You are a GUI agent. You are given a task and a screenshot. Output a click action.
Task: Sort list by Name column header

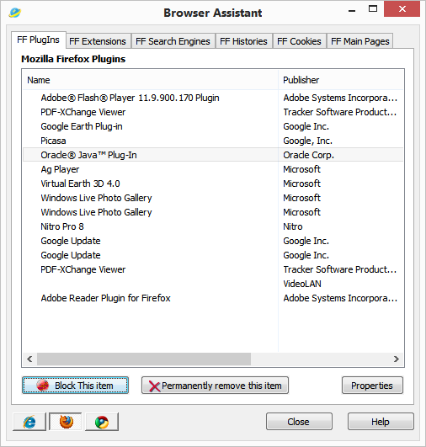pyautogui.click(x=150, y=80)
